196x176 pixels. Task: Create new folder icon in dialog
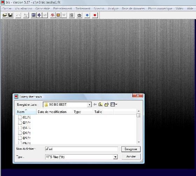coord(107,104)
